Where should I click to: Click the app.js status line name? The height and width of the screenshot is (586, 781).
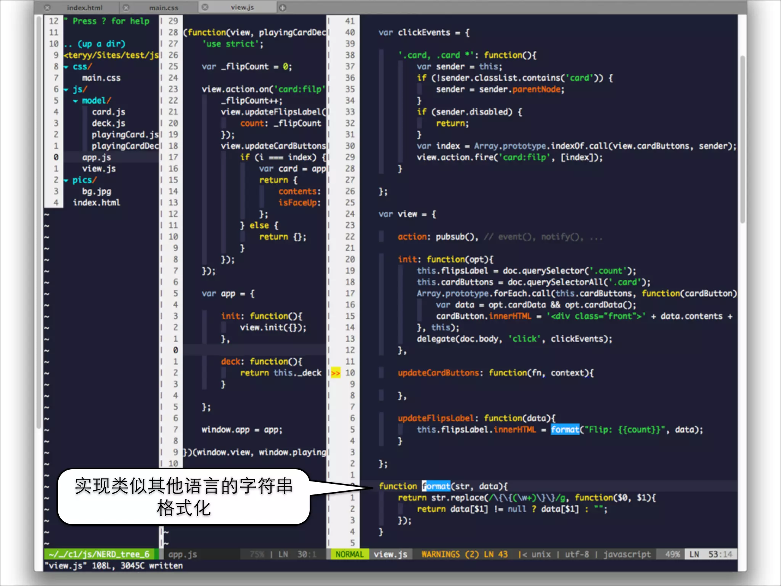pos(183,554)
